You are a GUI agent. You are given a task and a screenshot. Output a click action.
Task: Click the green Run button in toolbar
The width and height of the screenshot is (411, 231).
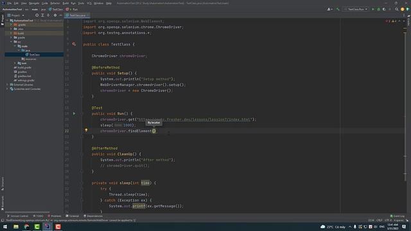(x=373, y=9)
